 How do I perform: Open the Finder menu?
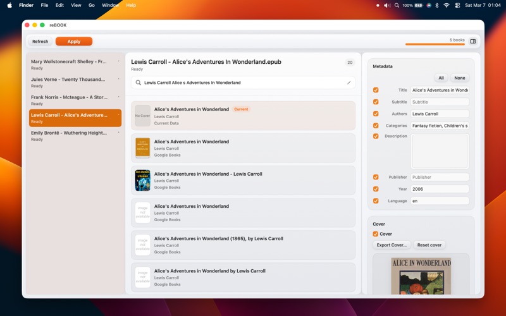pyautogui.click(x=26, y=5)
